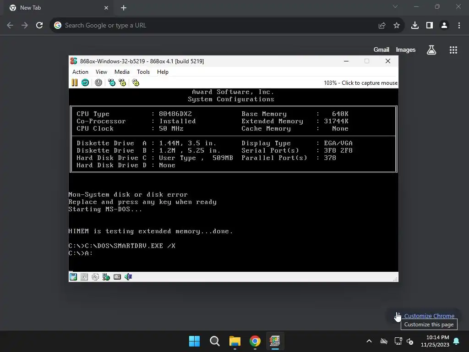Send Ctrl+Alt+Esc using the 86Box toolbar icon

click(x=122, y=82)
